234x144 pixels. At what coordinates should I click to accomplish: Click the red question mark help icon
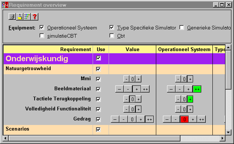[35, 17]
